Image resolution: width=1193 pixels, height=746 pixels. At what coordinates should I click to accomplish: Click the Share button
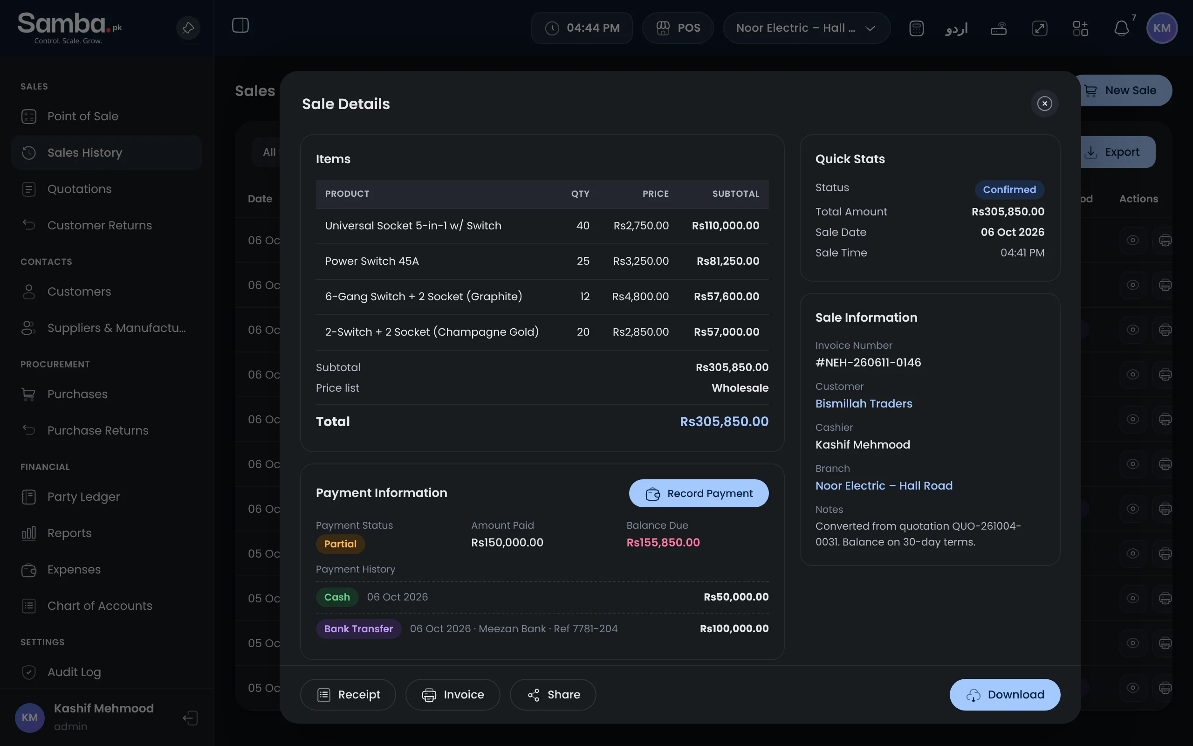point(553,695)
